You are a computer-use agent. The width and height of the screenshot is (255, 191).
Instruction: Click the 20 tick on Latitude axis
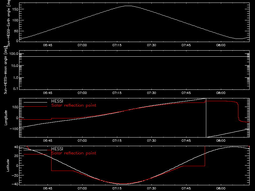[x=16, y=156]
